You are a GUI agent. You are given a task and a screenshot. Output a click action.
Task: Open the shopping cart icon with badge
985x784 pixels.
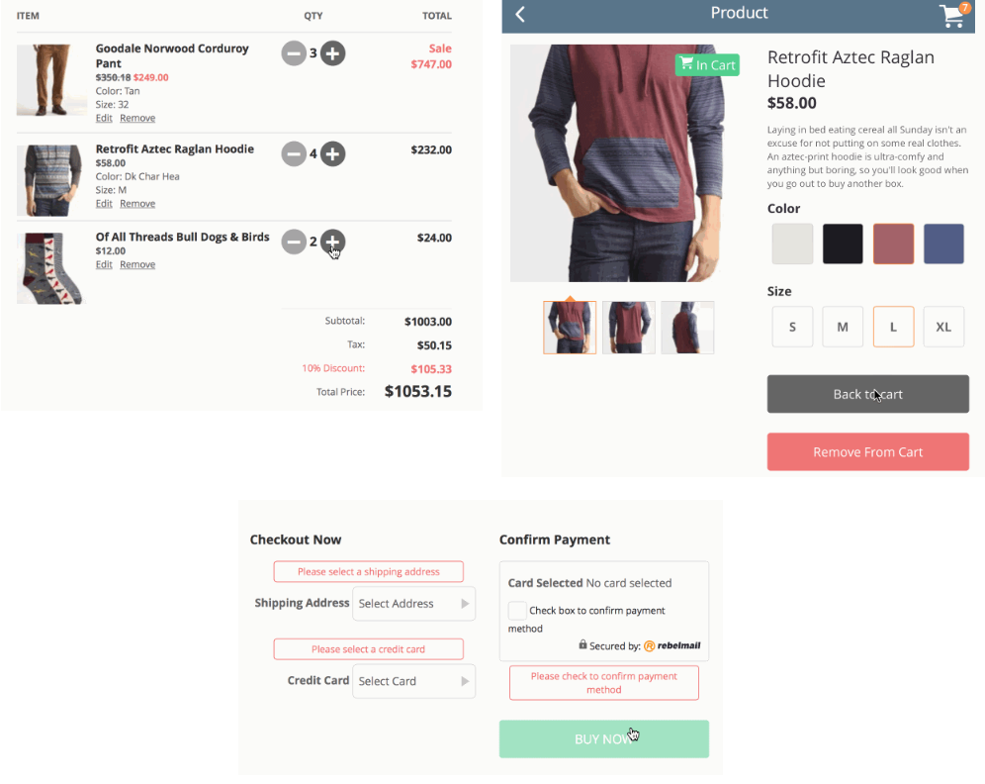tap(953, 15)
